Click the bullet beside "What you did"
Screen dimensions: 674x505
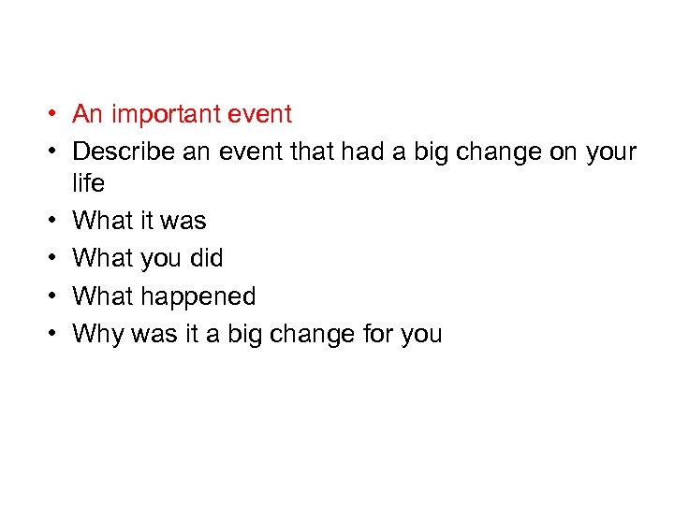point(56,259)
